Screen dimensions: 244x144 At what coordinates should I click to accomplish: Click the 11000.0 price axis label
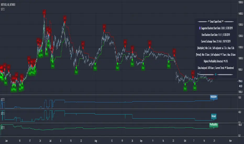click(241, 47)
